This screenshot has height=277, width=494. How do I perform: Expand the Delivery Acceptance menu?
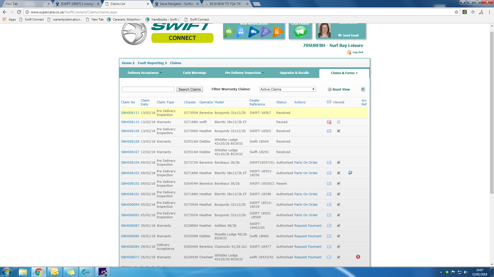[145, 73]
